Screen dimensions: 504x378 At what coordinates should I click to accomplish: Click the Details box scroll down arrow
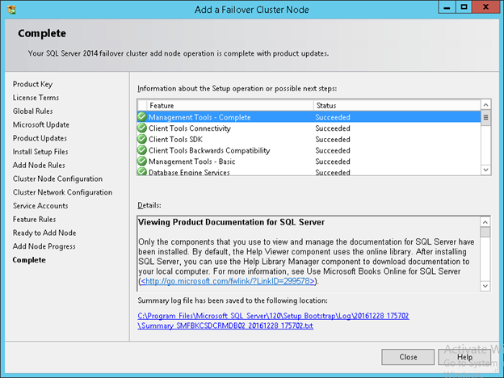(x=485, y=285)
